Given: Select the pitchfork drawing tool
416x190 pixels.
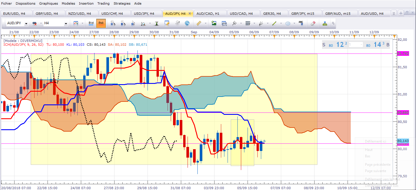Looking at the screenshot, I should 235,23.
